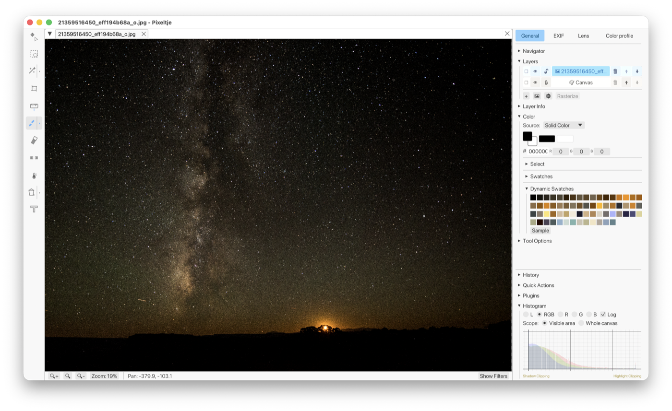The image size is (672, 411).
Task: Click the Sample button under swatches
Action: (x=540, y=231)
